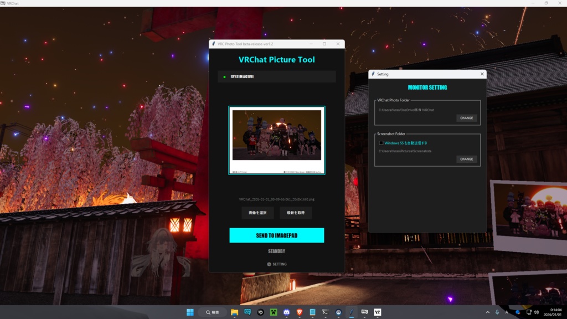Open Minecraft from the taskbar

tap(272, 313)
